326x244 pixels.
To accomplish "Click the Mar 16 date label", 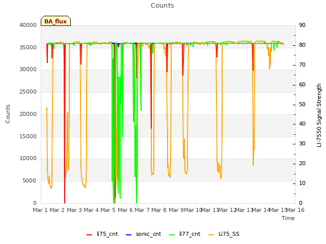I will click(295, 210).
